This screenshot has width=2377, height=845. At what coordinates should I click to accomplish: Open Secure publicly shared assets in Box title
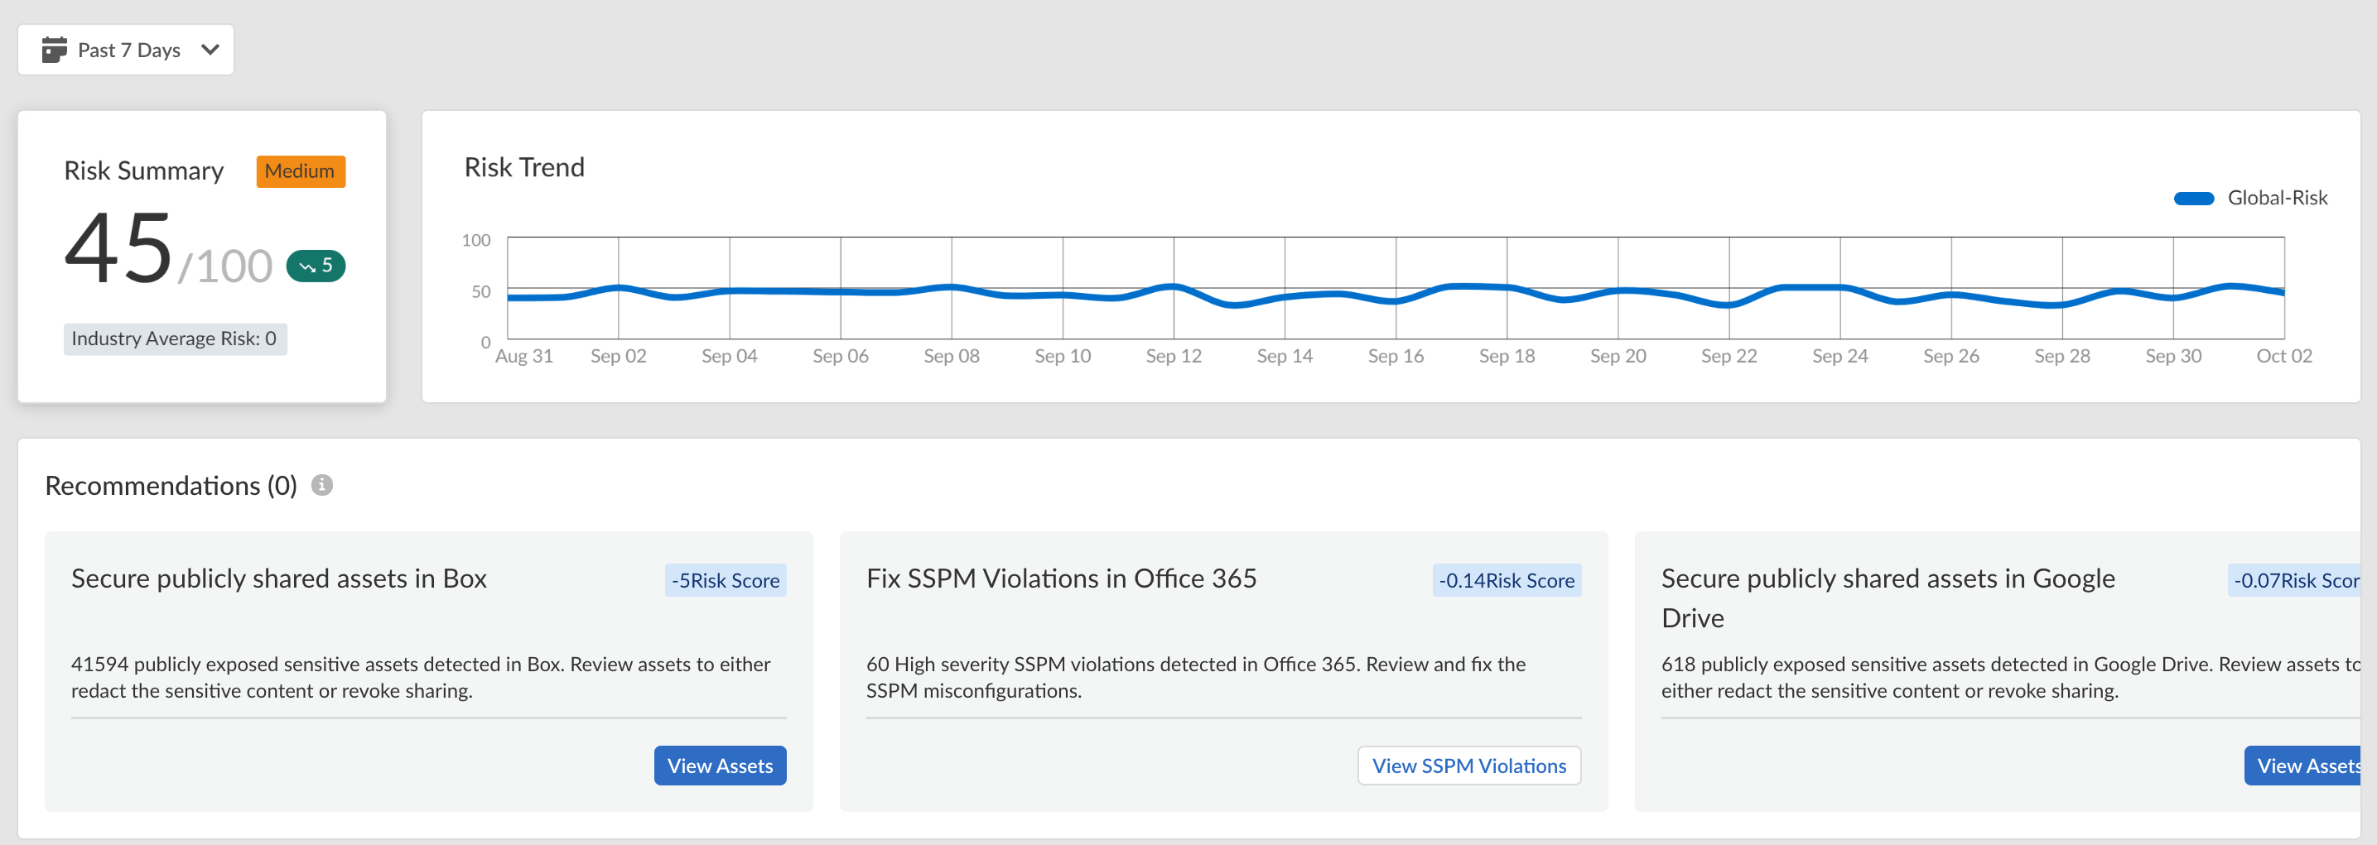278,579
